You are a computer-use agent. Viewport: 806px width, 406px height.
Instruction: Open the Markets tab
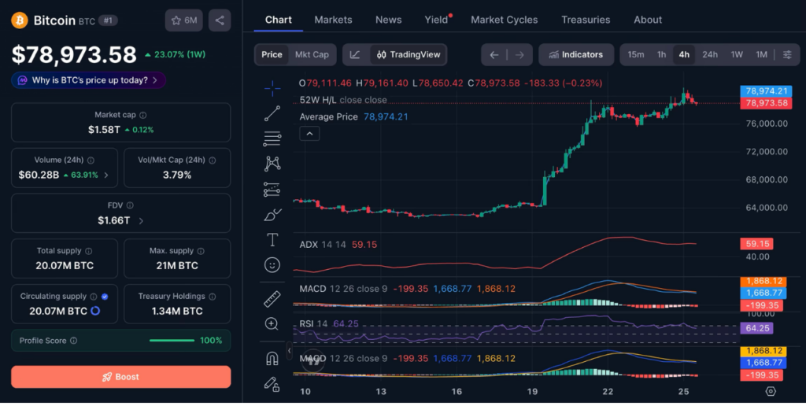coord(333,20)
